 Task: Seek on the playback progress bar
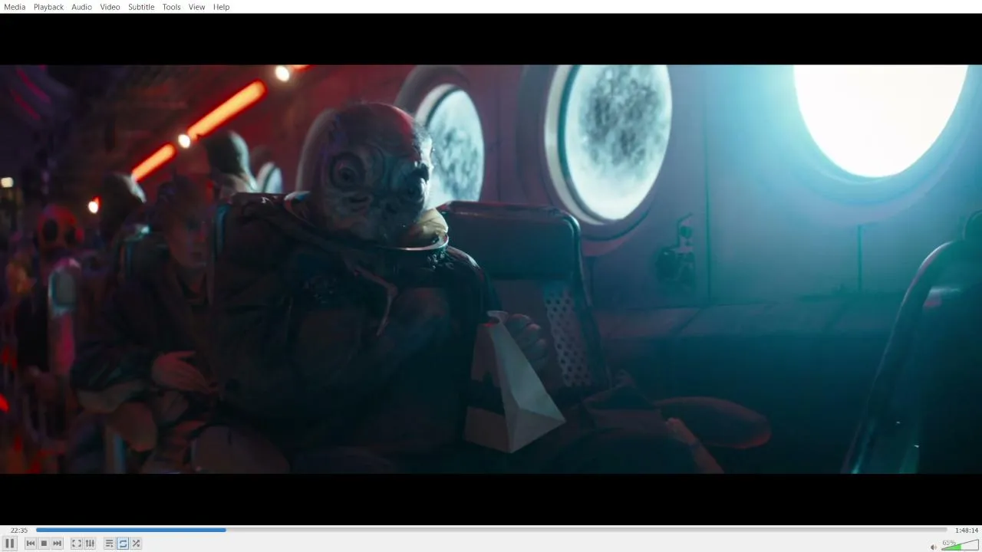[x=492, y=530]
